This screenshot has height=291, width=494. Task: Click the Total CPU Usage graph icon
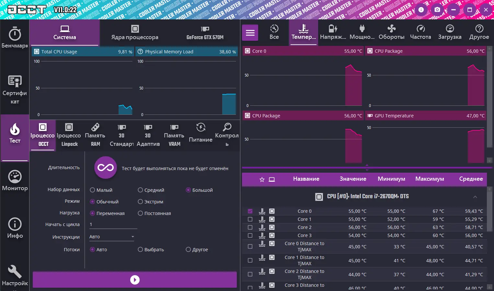[x=37, y=52]
